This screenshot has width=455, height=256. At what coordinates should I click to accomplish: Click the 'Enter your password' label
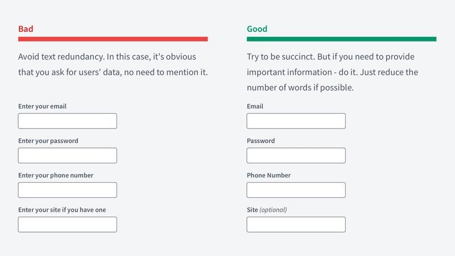(48, 141)
